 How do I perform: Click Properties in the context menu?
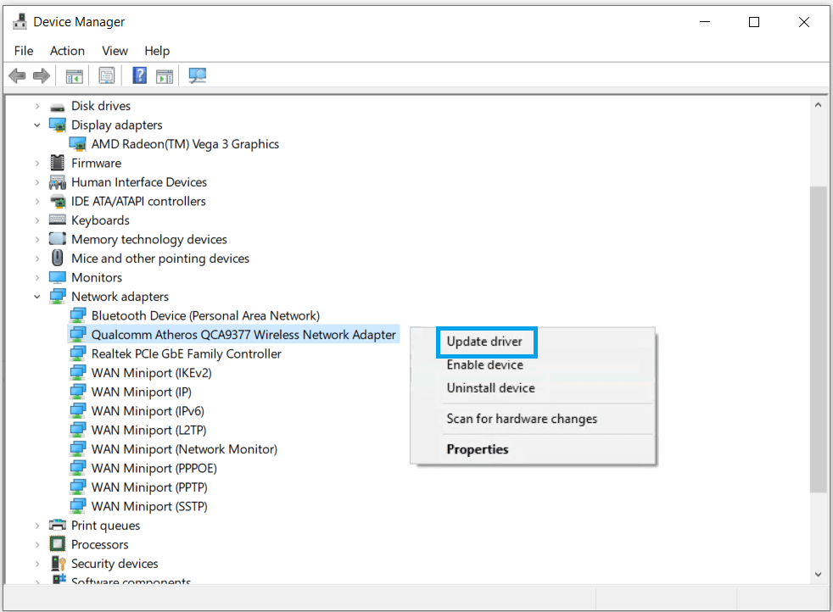(x=478, y=449)
